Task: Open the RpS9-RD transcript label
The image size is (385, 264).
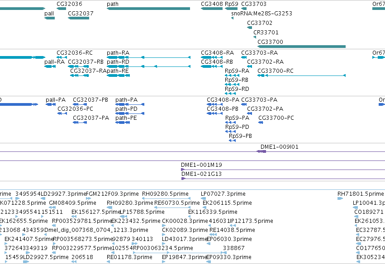Action: (237, 89)
